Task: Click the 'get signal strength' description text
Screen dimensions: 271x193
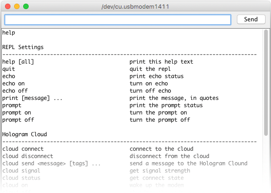Action: click(160, 171)
